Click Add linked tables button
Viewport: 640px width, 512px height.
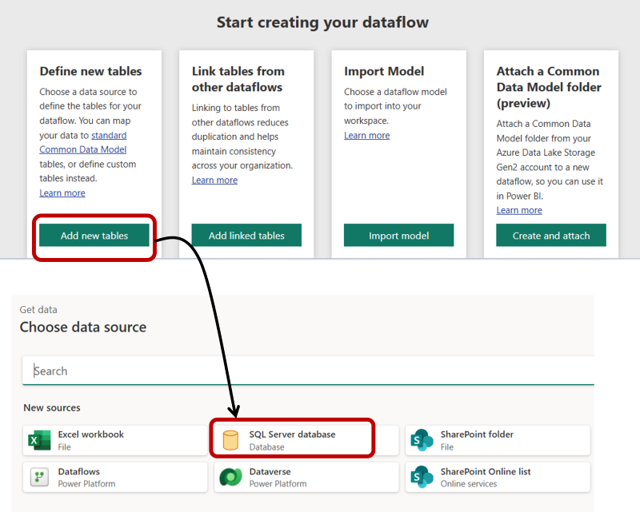click(x=246, y=235)
